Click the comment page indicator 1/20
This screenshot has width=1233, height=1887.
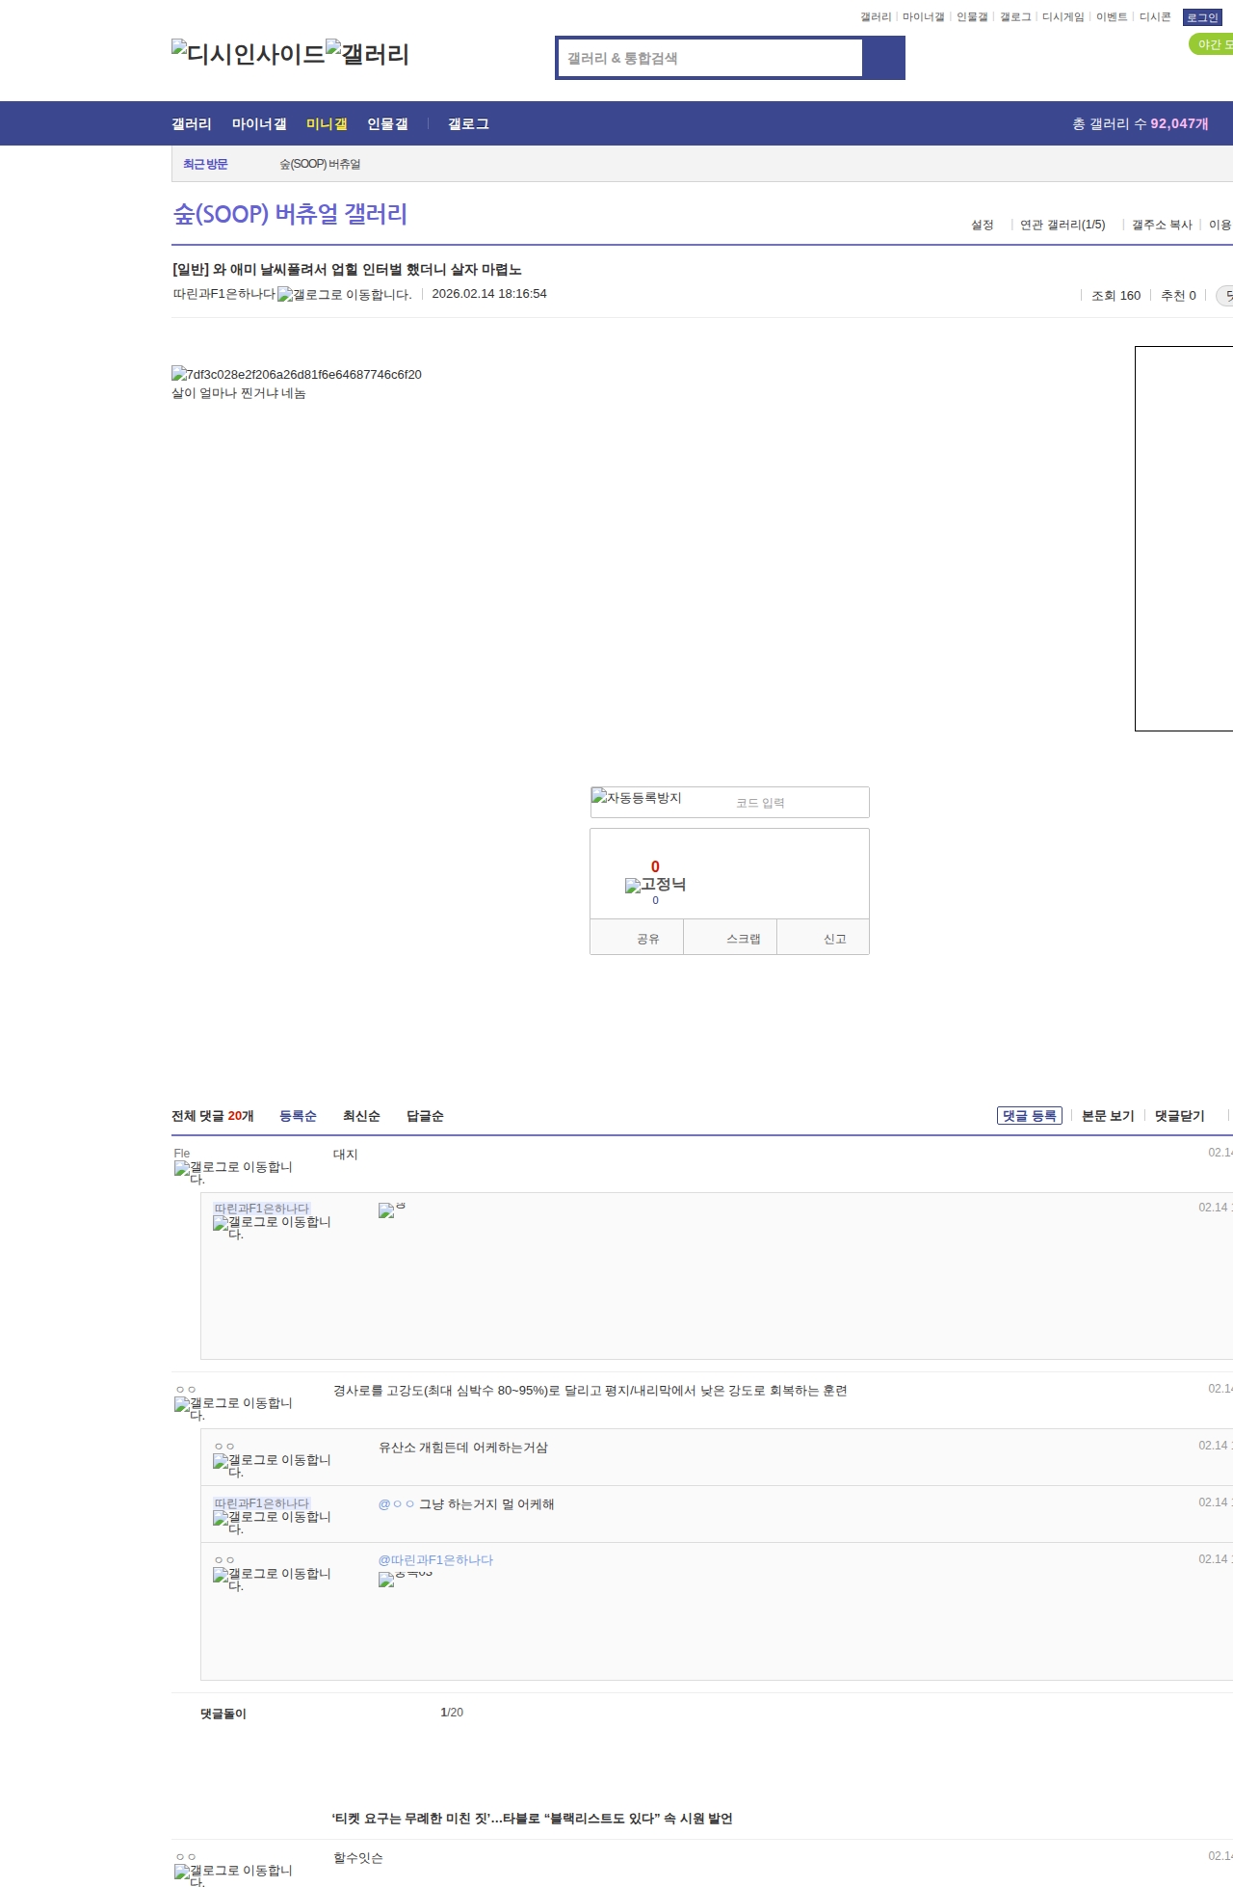click(x=452, y=1713)
